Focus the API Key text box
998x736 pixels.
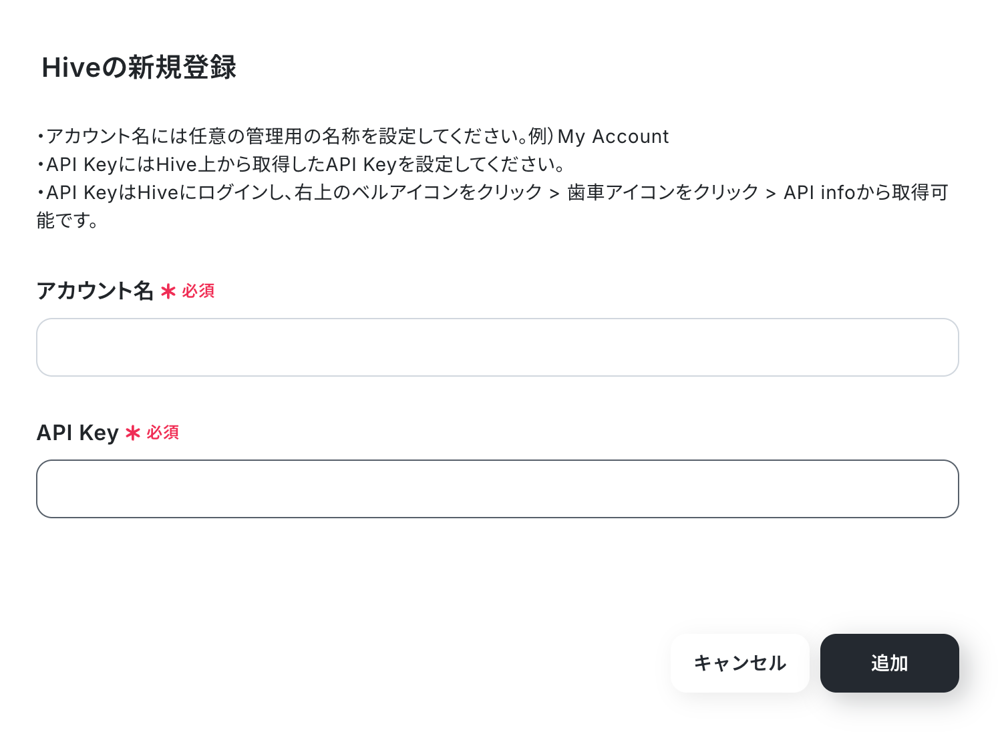(497, 489)
